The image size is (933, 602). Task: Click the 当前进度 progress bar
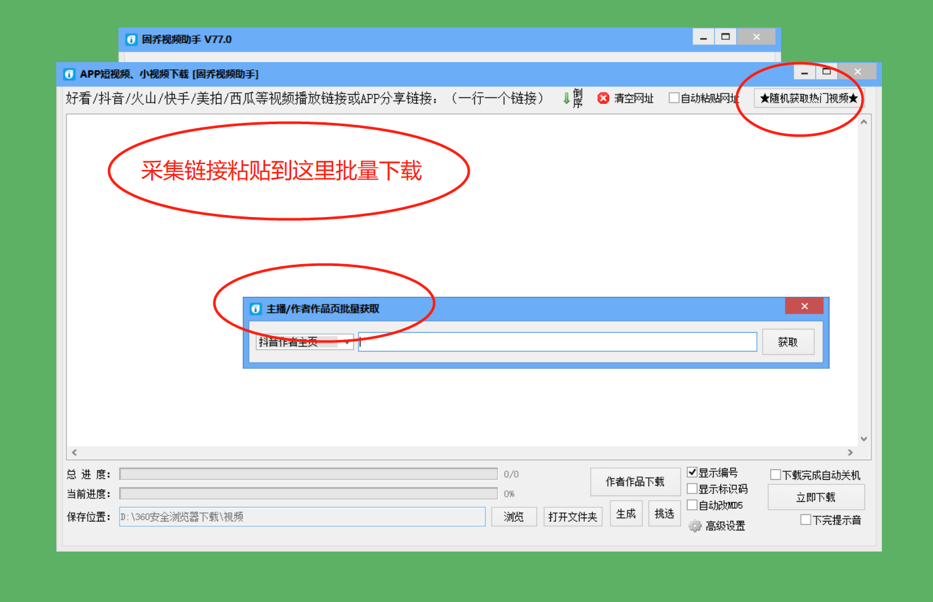point(309,493)
